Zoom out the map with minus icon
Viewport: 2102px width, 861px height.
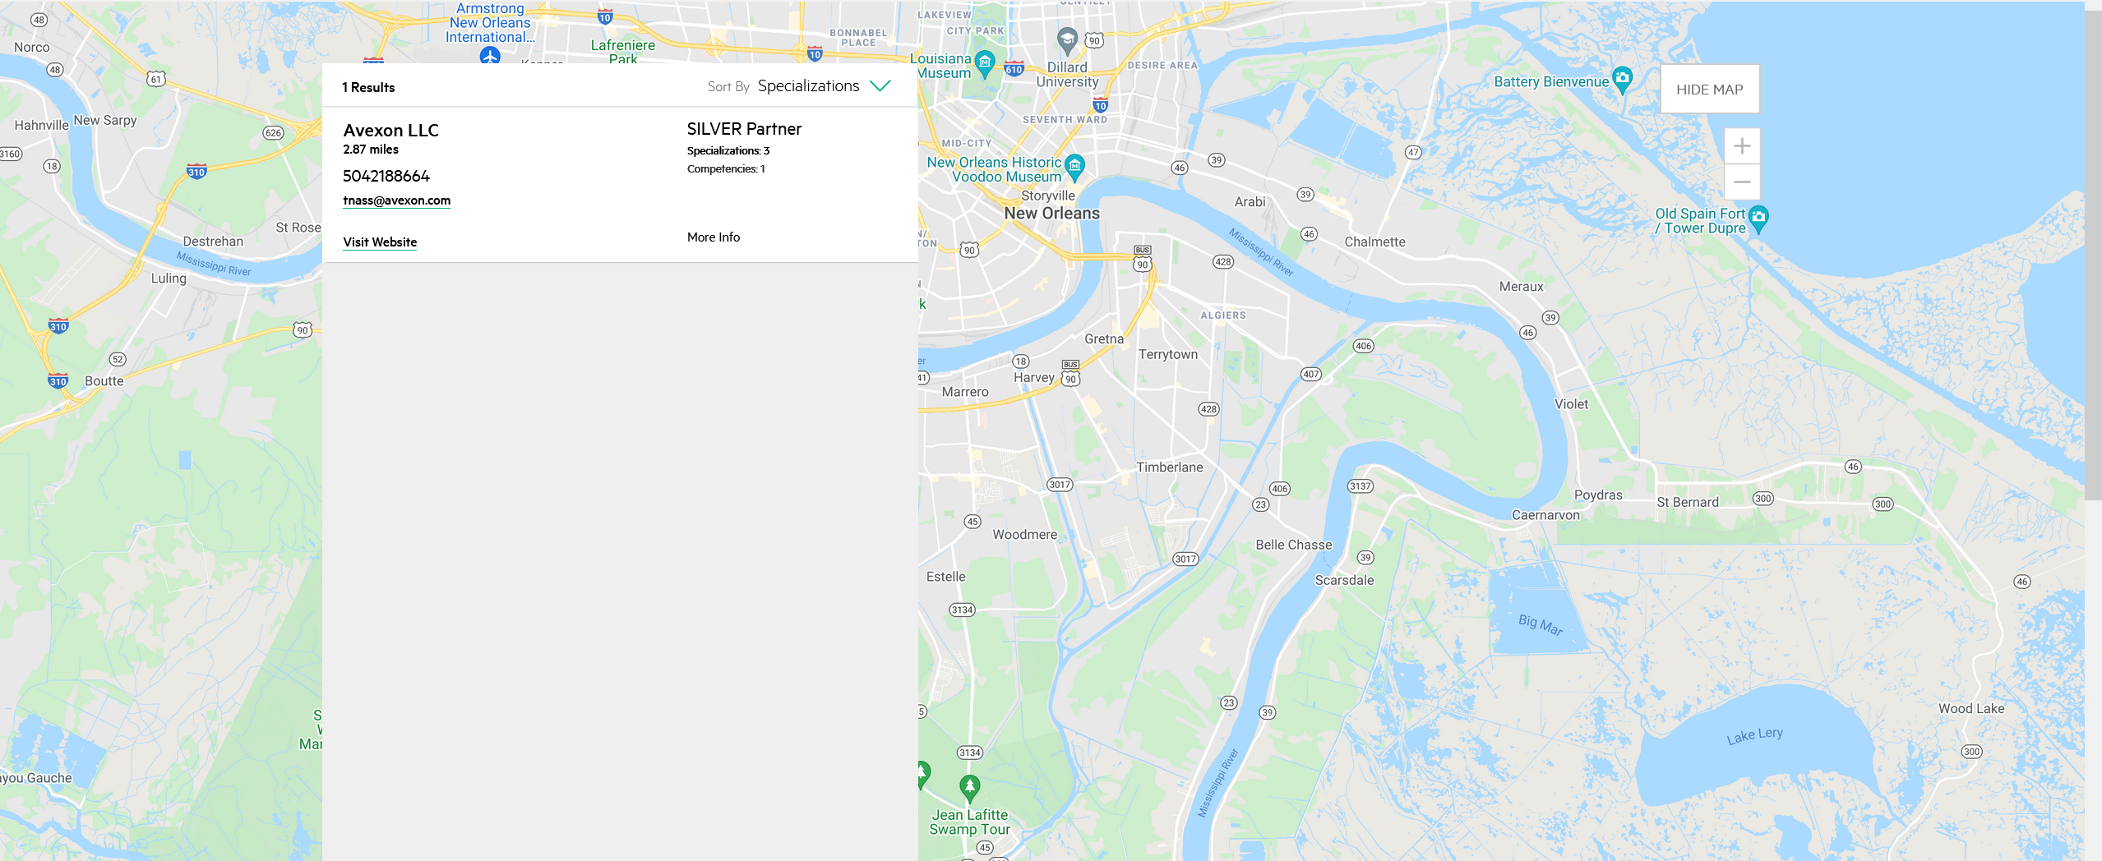click(1741, 182)
